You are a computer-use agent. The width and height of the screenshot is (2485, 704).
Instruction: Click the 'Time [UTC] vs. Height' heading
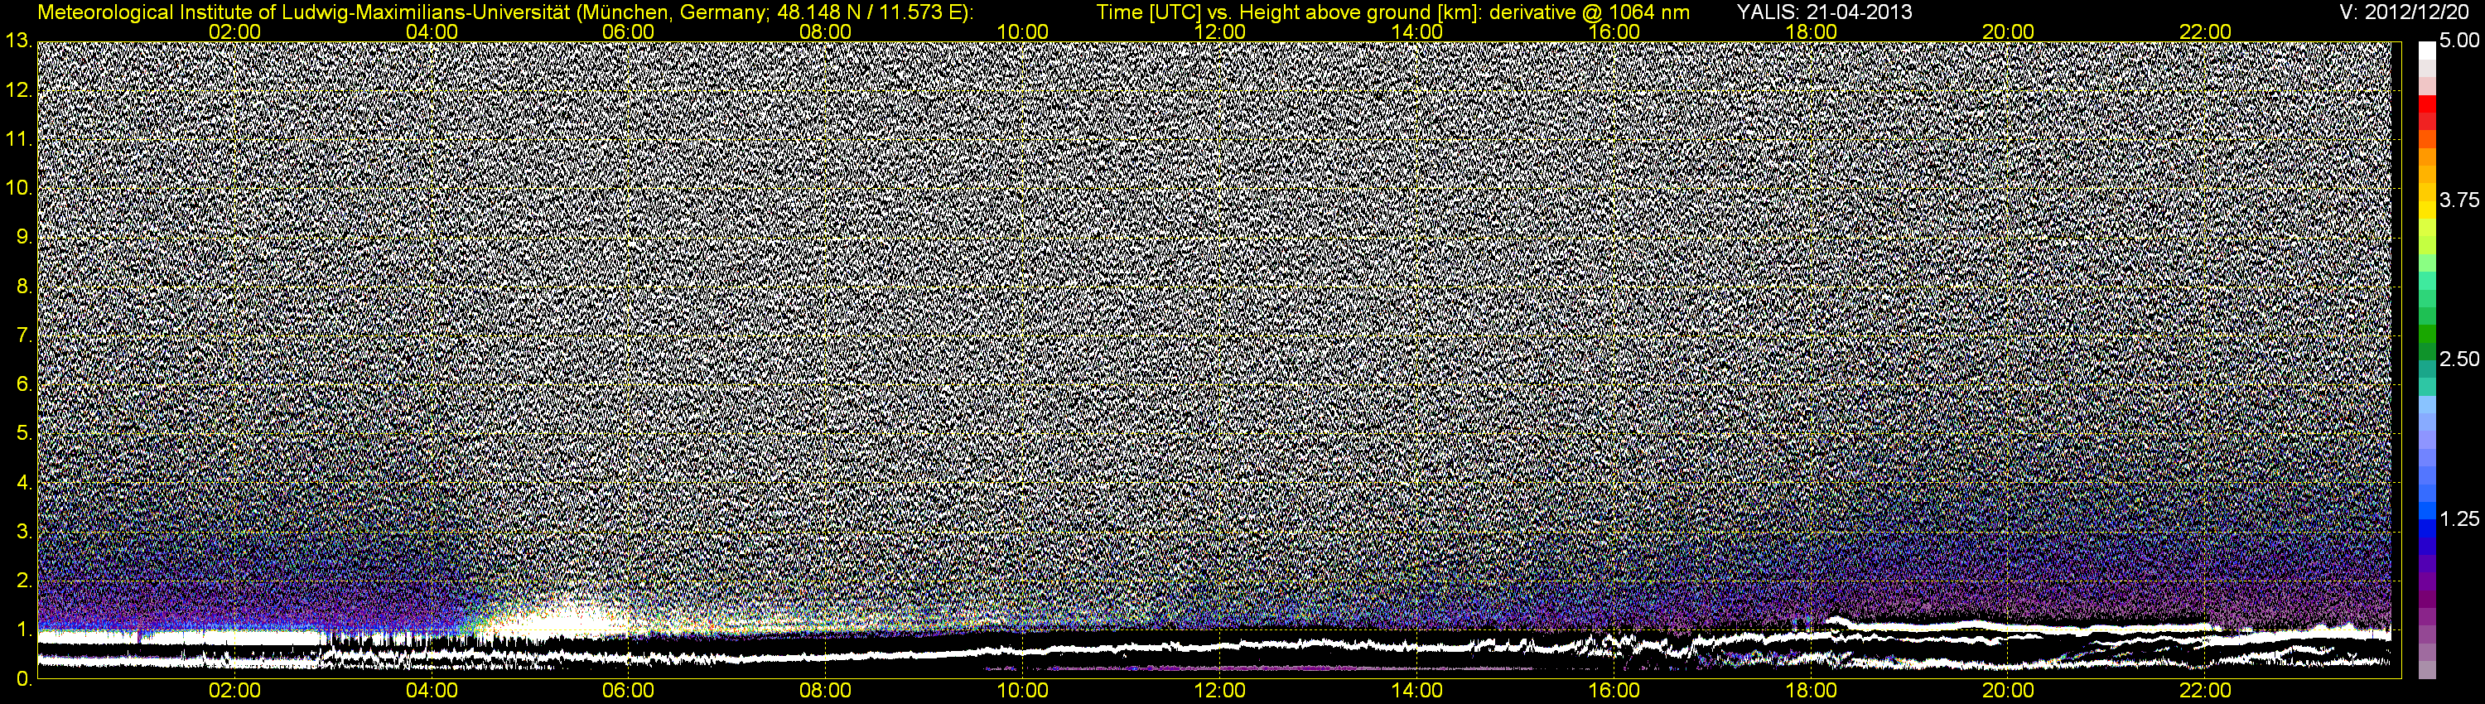tap(1291, 12)
